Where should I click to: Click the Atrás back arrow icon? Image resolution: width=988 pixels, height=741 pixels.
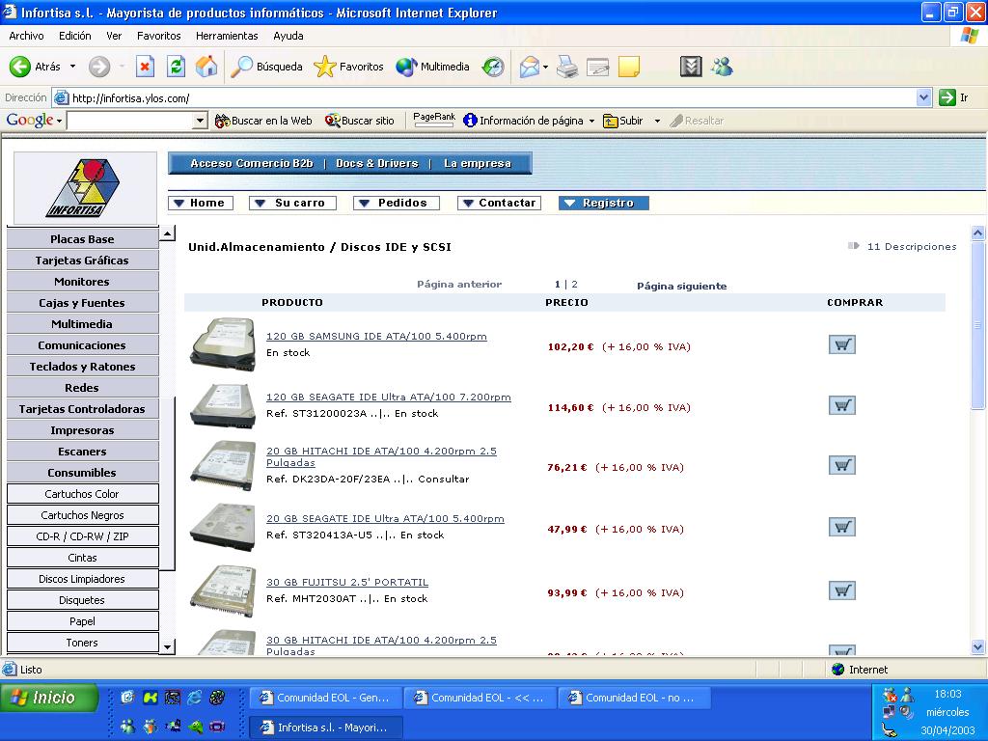pyautogui.click(x=20, y=67)
